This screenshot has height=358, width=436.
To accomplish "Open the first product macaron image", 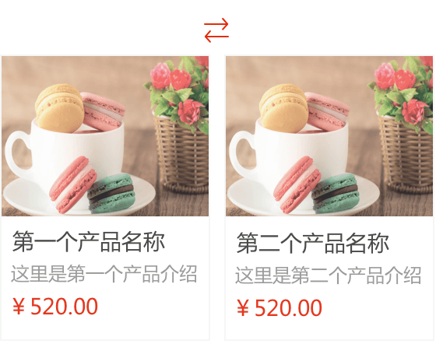I will [105, 136].
